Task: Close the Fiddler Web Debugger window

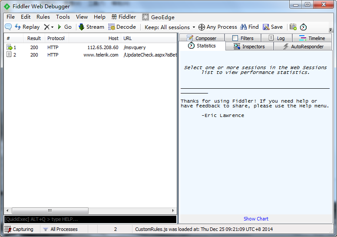Action: pyautogui.click(x=324, y=4)
